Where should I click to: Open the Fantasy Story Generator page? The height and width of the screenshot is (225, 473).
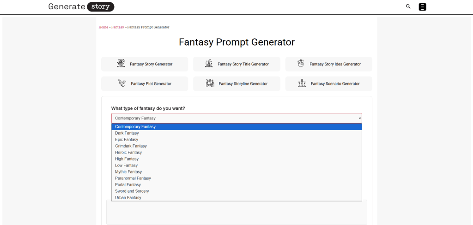tap(145, 64)
